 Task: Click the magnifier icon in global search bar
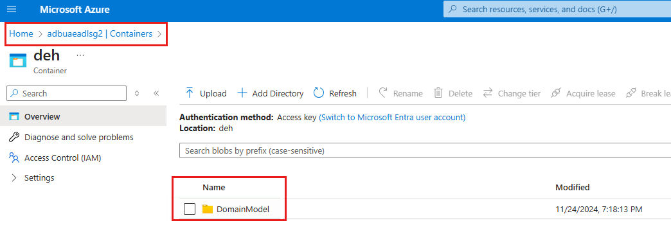point(453,10)
